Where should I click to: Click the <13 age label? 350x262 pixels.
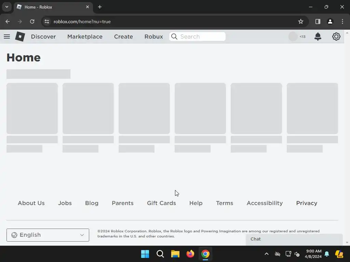303,37
